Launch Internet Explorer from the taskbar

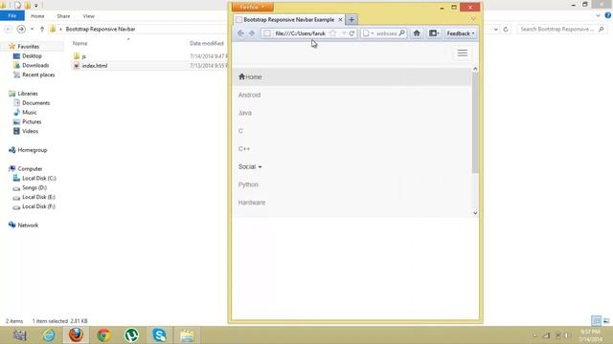(x=49, y=335)
